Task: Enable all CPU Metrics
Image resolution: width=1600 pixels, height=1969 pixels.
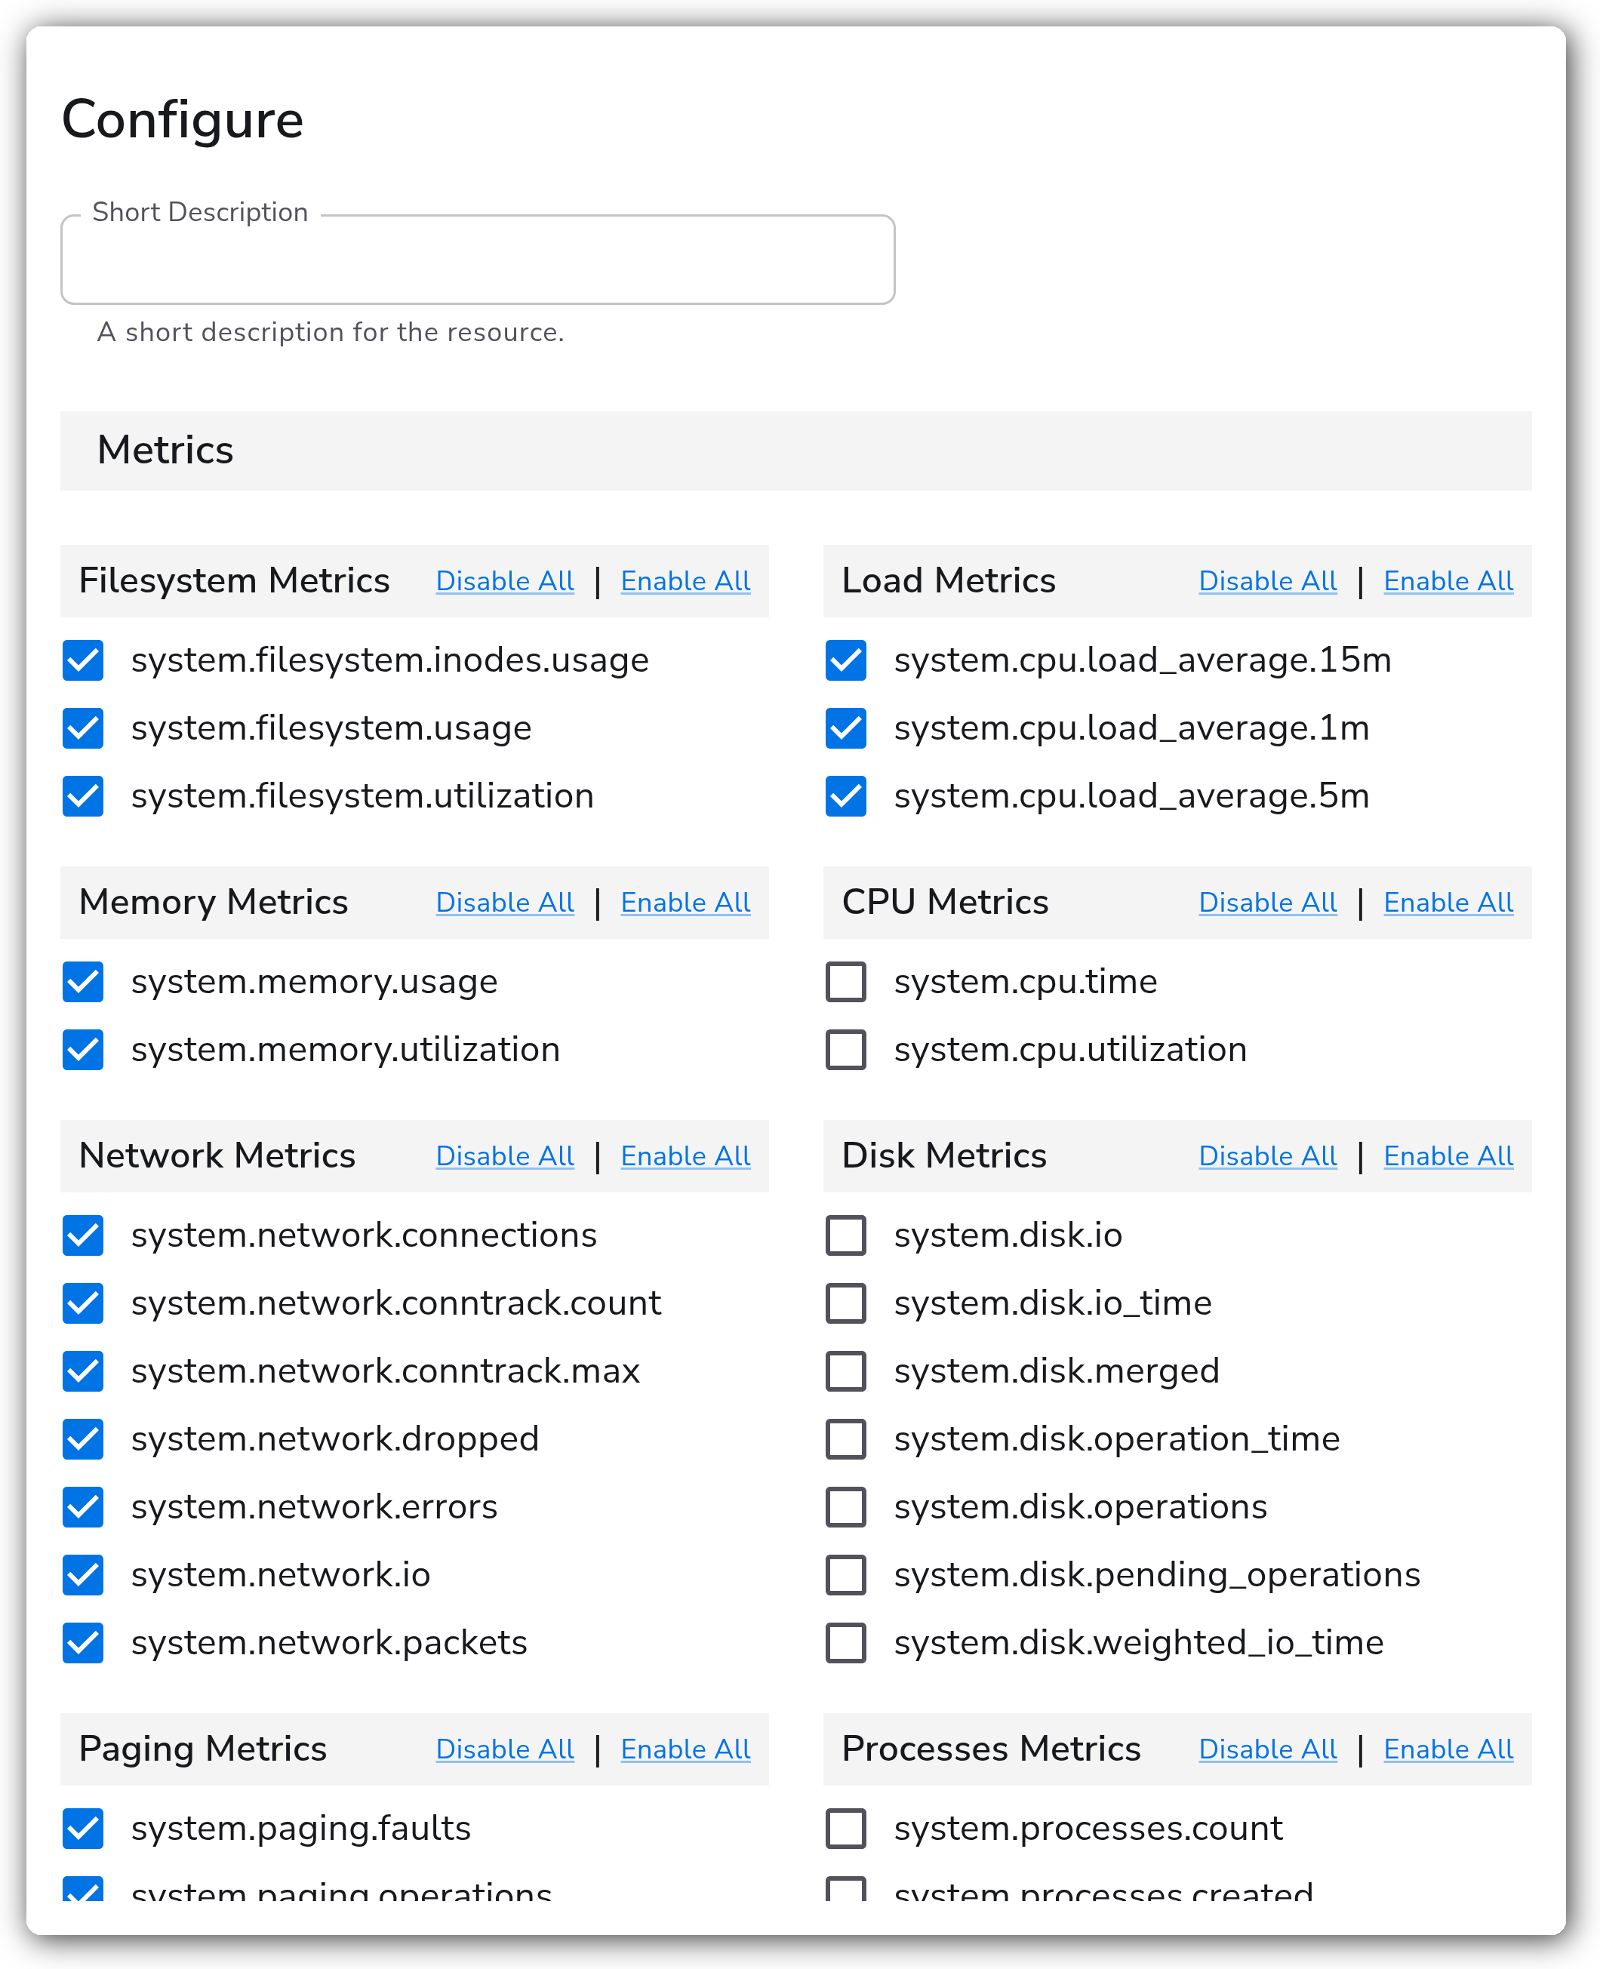Action: point(1449,903)
